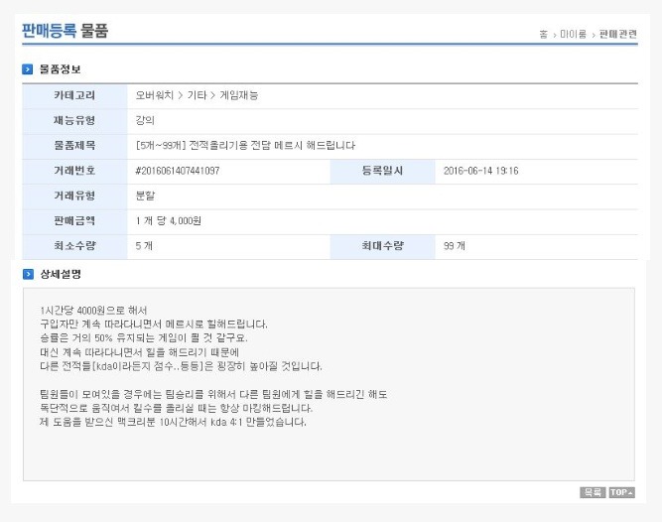Viewport: 662px width, 522px height.
Task: Select the 기타 category text
Action: 197,95
